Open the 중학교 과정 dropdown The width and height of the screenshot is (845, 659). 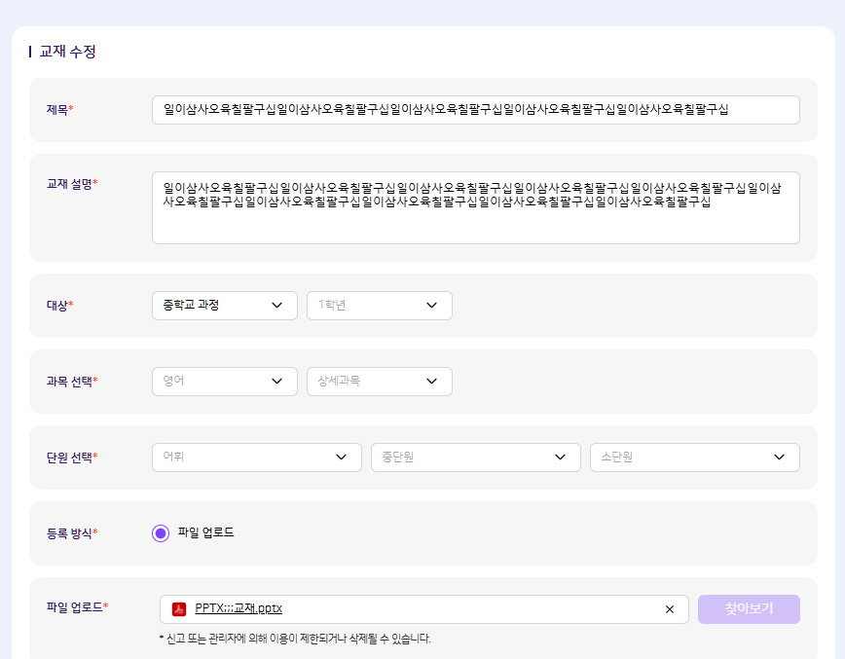225,306
